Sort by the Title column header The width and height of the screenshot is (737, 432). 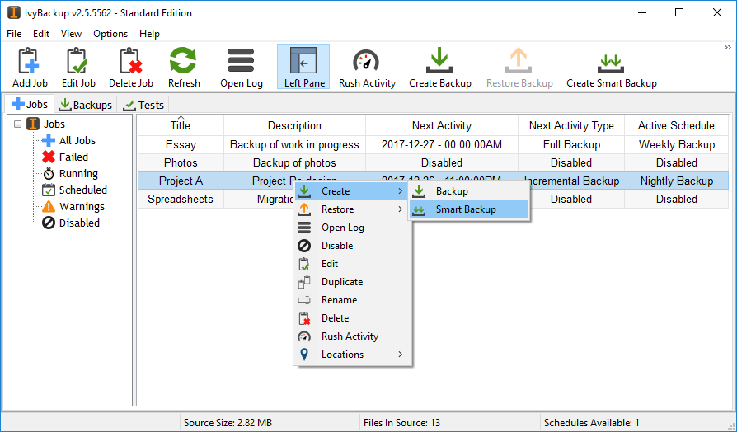click(181, 125)
